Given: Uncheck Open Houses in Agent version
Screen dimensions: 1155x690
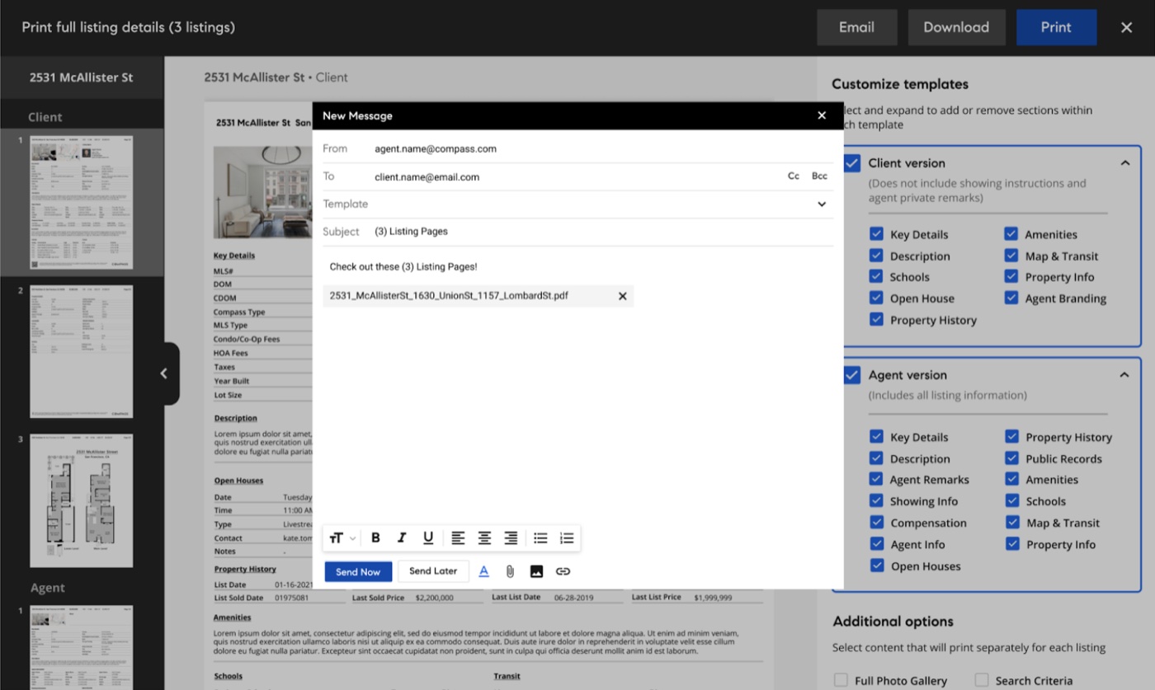Looking at the screenshot, I should pyautogui.click(x=876, y=566).
